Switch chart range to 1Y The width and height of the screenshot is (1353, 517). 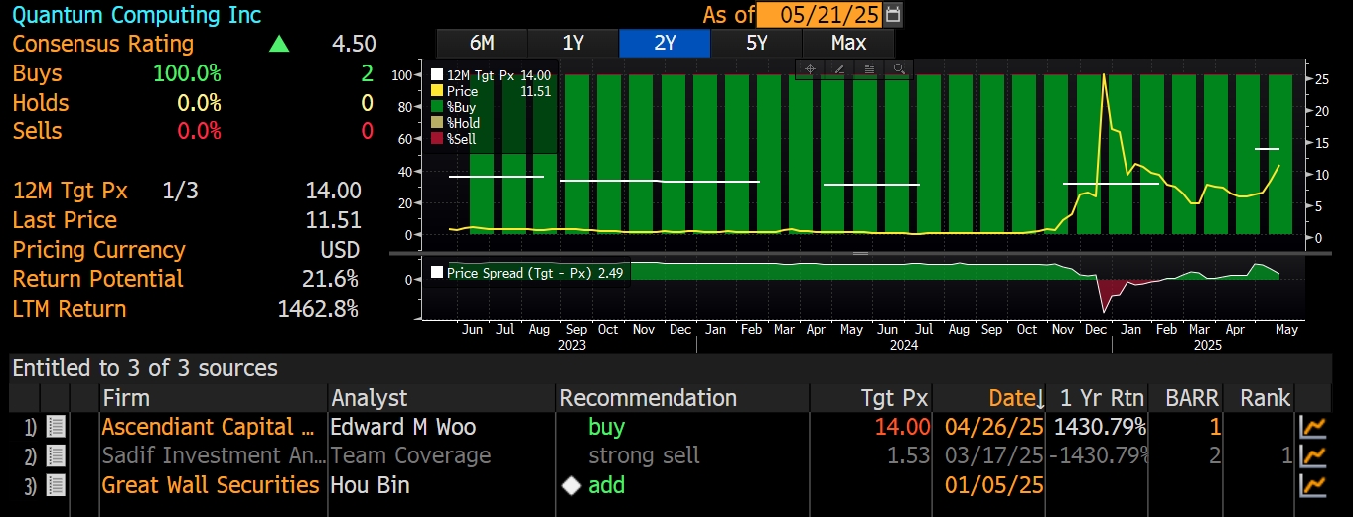[x=573, y=43]
